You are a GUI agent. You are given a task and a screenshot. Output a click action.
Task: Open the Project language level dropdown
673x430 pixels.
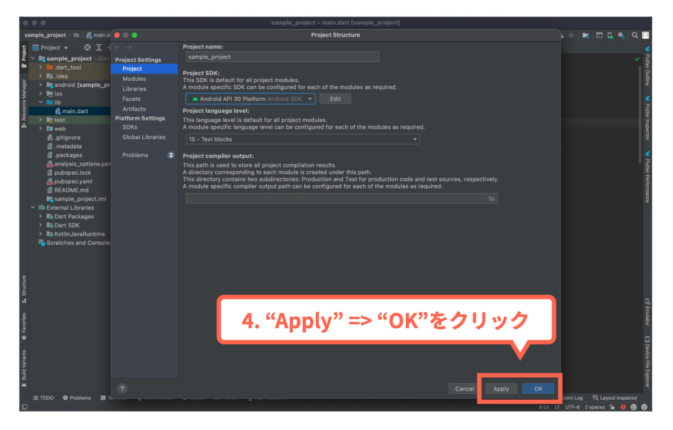tap(303, 139)
